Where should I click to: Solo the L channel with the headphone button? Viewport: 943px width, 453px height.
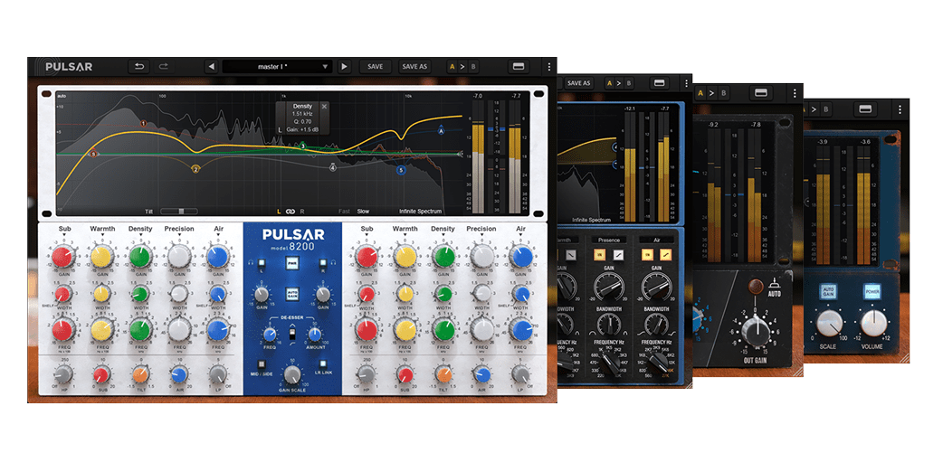261,262
